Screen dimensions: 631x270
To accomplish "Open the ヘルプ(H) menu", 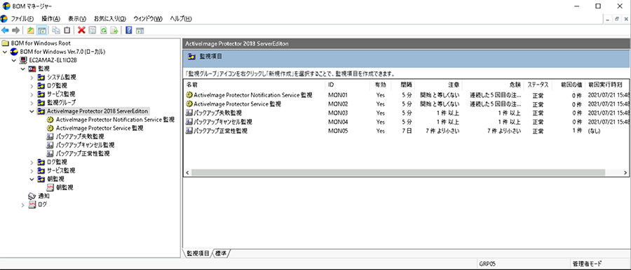I will click(x=181, y=18).
